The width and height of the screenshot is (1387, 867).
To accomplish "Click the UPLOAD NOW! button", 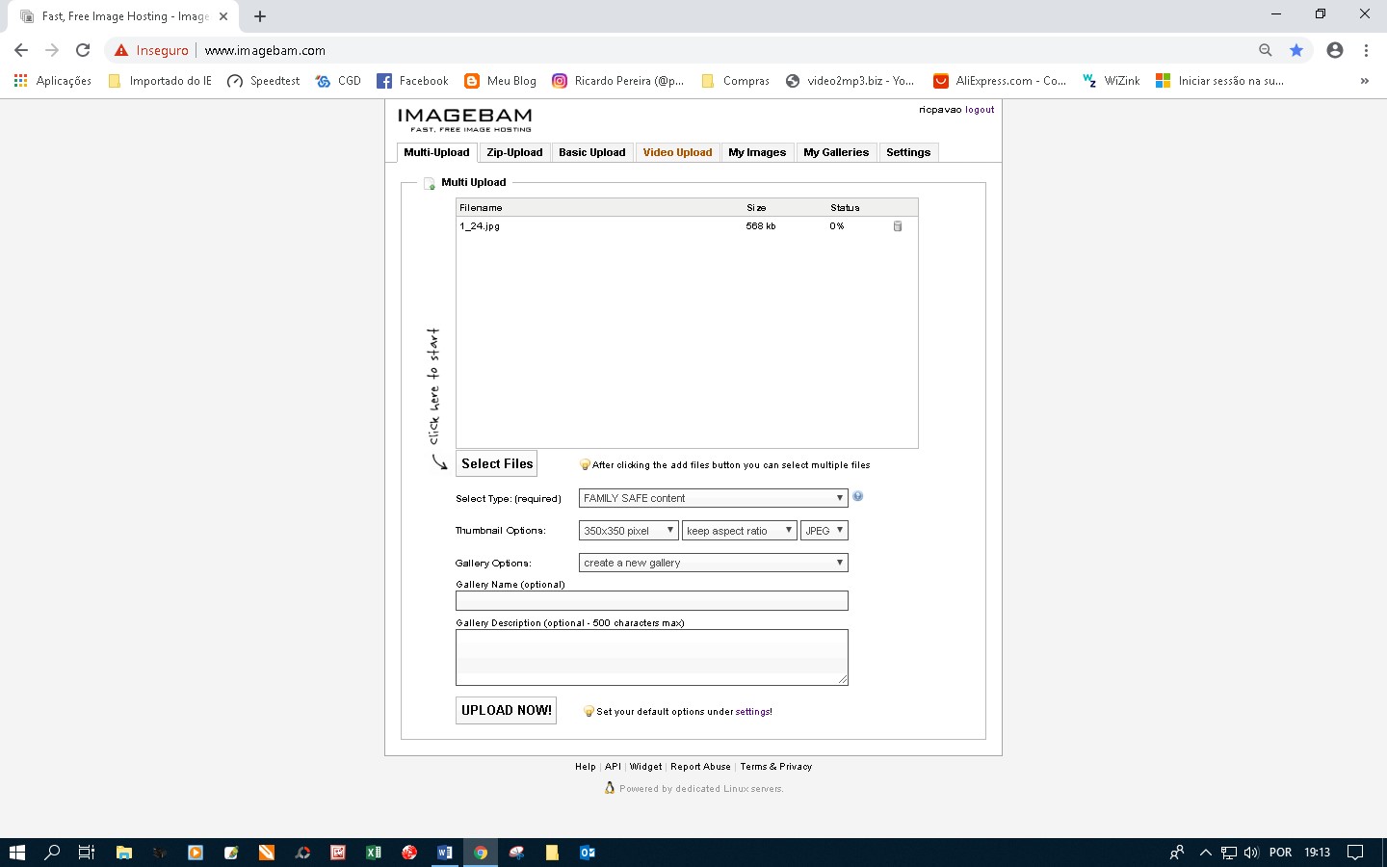I will coord(507,710).
